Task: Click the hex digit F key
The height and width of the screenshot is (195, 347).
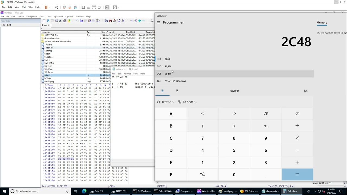Action: (171, 174)
